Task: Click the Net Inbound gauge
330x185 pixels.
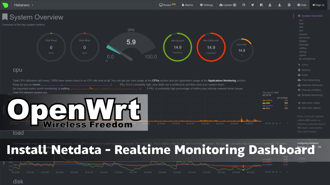Action: click(x=177, y=47)
